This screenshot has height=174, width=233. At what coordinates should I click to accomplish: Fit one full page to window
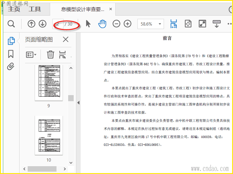(188, 24)
